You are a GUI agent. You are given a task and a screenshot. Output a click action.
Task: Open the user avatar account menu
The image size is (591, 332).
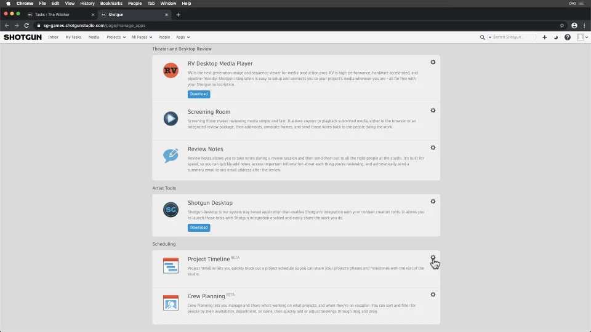[x=581, y=38]
